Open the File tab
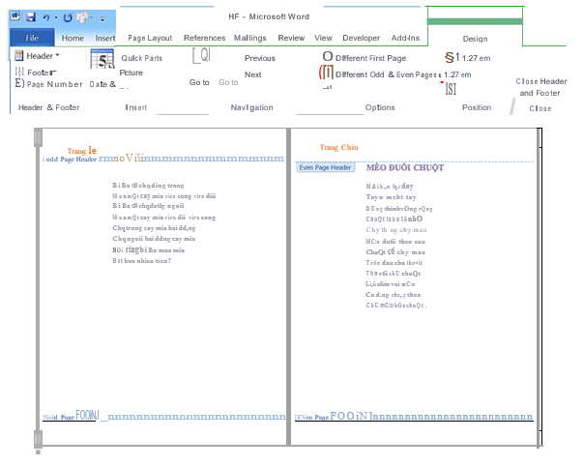584x467 pixels. point(31,38)
